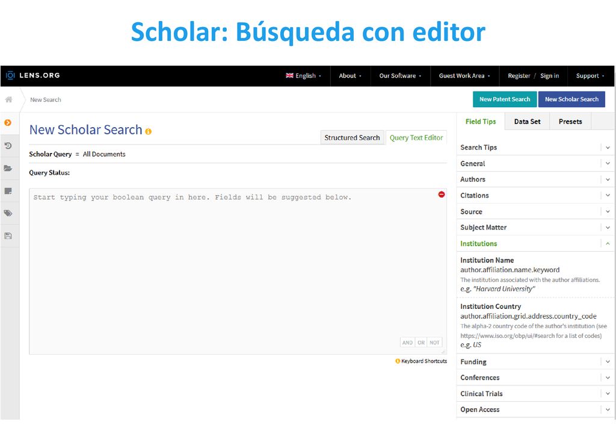616x436 pixels.
Task: Click inside the boolean query text area
Action: [x=238, y=271]
